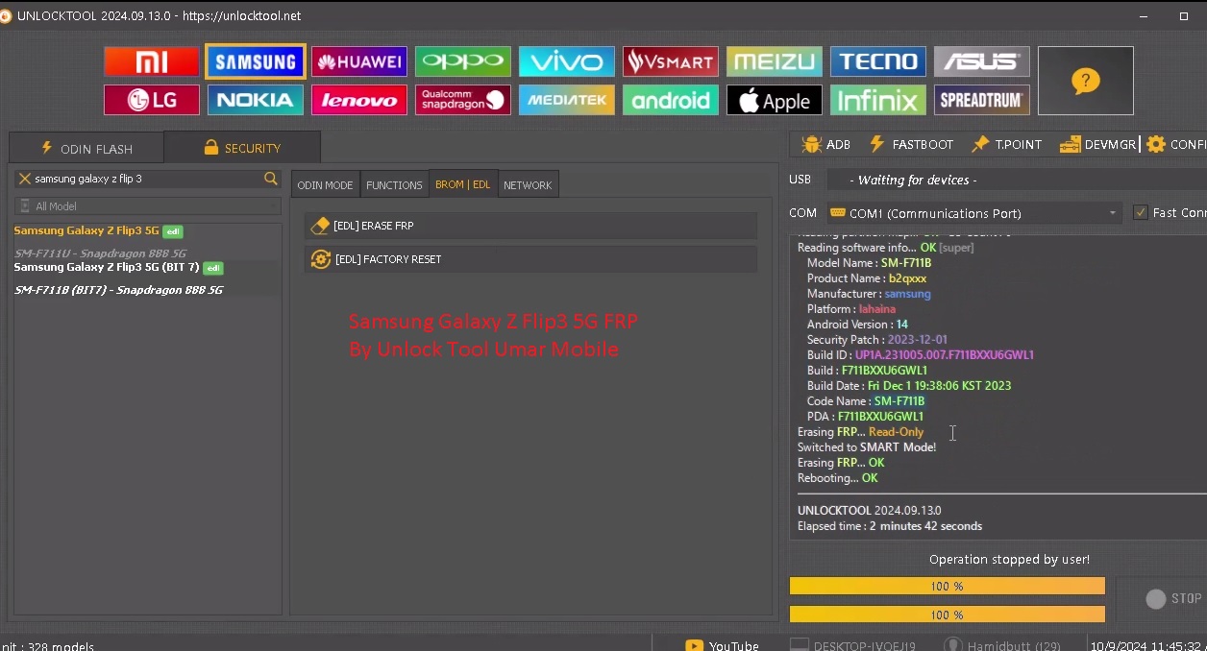Switch to the SECURITY tab
The height and width of the screenshot is (651, 1207).
[x=242, y=148]
